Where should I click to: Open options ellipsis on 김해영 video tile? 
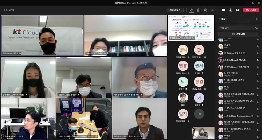pyautogui.click(x=29, y=95)
